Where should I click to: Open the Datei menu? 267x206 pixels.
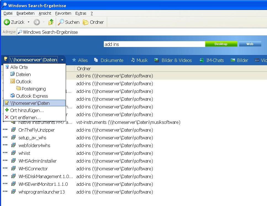tap(8, 13)
